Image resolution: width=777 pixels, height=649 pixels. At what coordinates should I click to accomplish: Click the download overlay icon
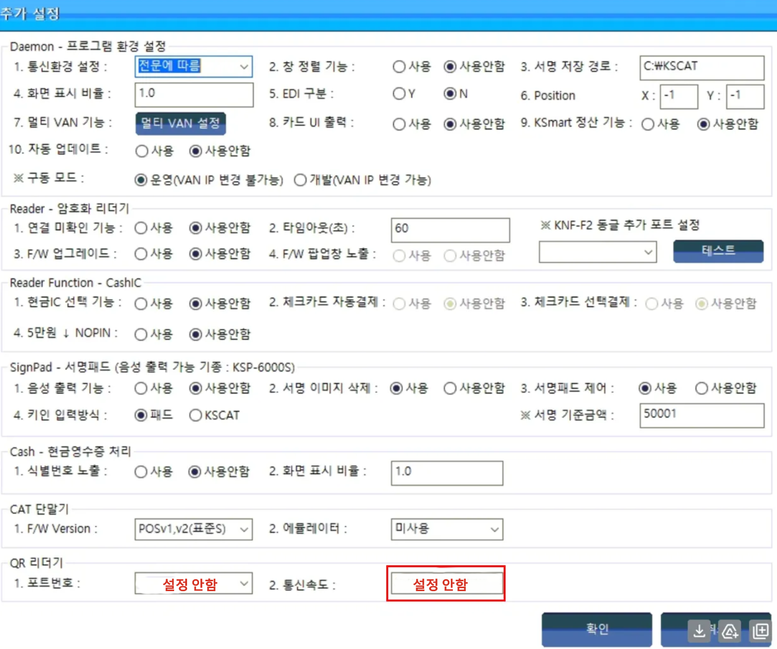[x=699, y=631]
